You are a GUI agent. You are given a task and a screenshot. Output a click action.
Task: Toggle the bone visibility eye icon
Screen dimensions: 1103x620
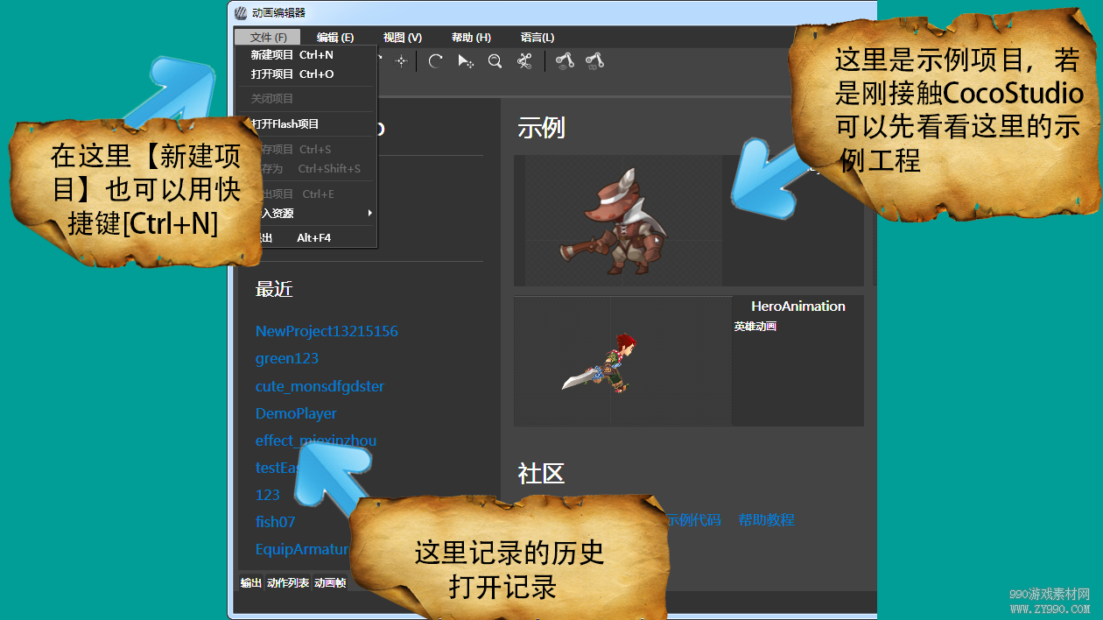(565, 60)
